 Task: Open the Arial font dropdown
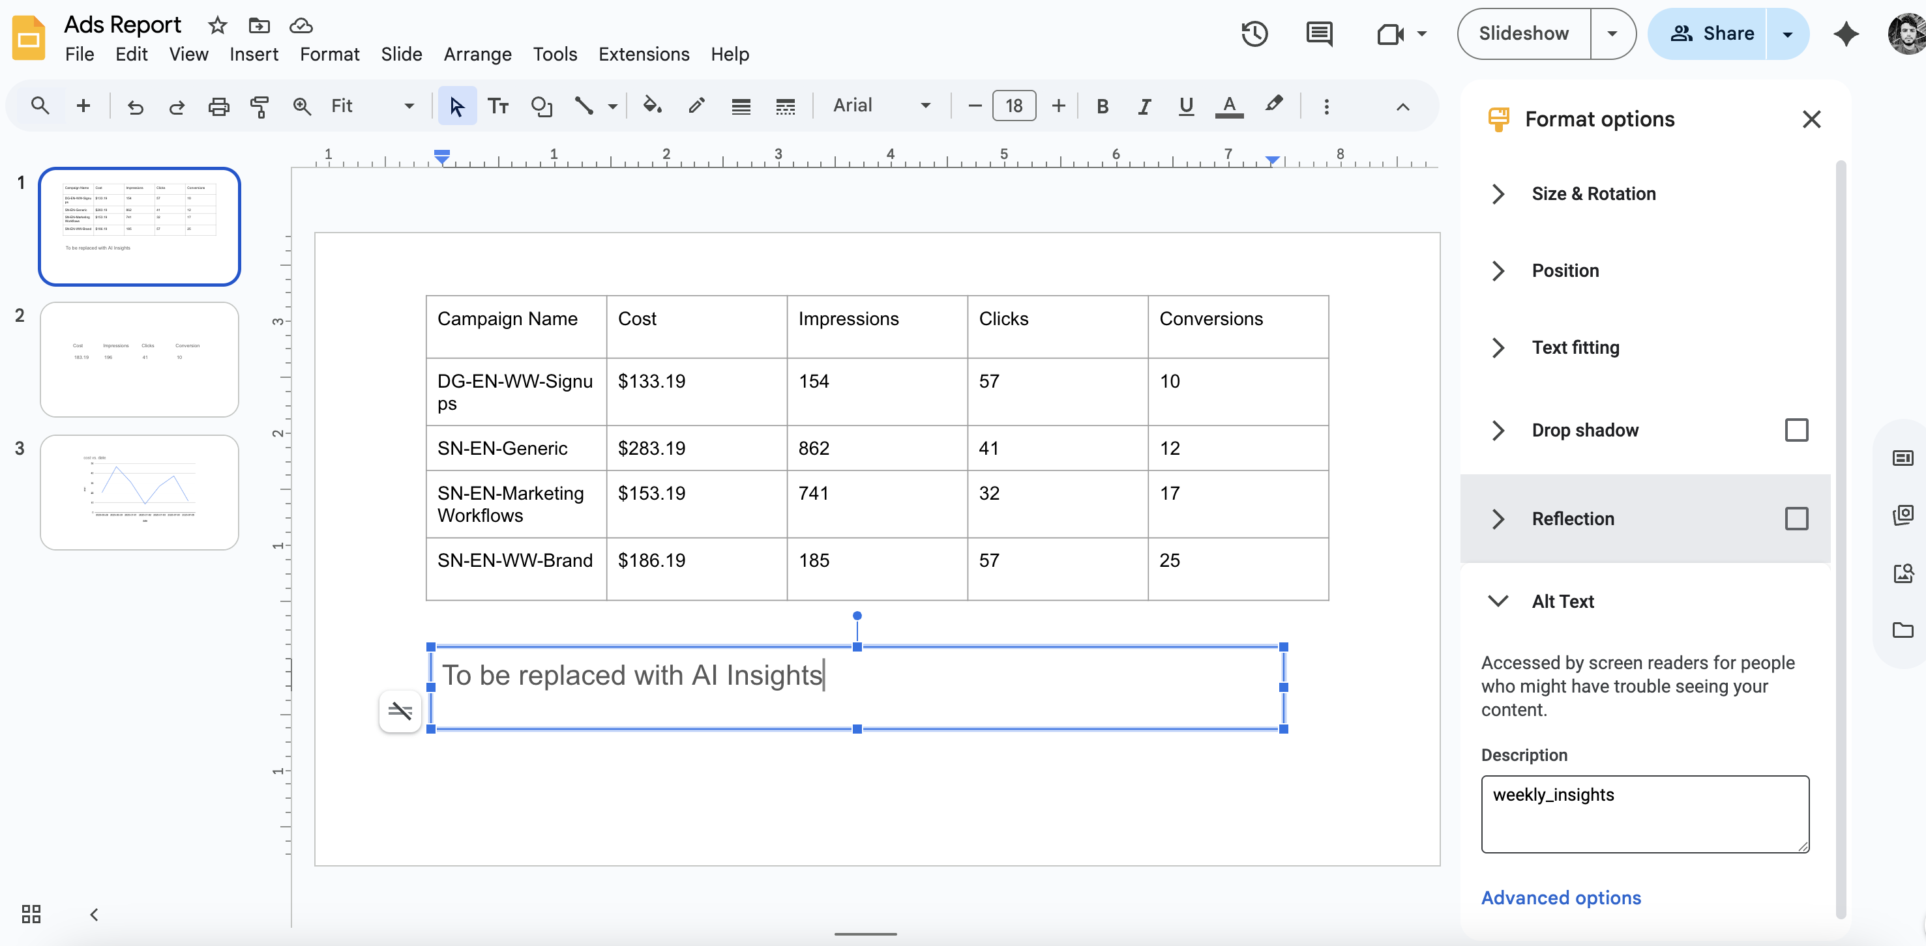pos(882,106)
